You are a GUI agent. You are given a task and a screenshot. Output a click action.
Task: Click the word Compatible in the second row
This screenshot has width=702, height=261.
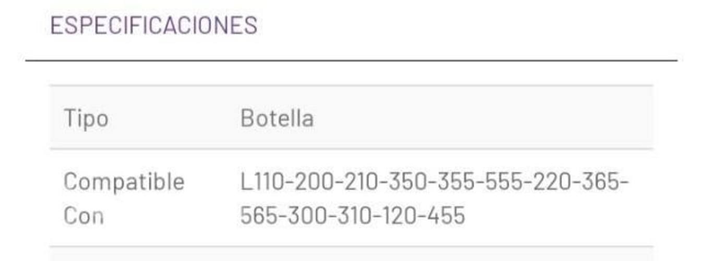coord(124,182)
